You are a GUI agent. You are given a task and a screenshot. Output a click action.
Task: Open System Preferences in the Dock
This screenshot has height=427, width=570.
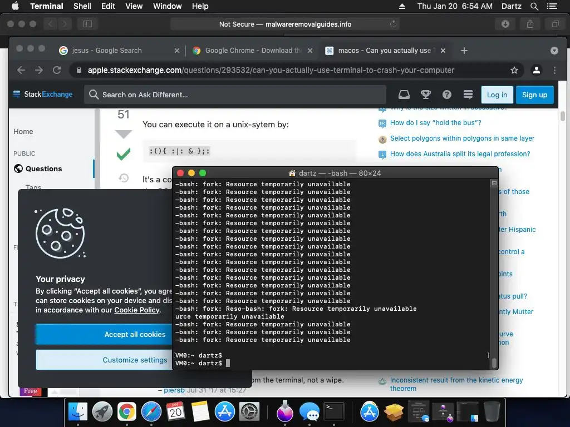[x=249, y=412]
